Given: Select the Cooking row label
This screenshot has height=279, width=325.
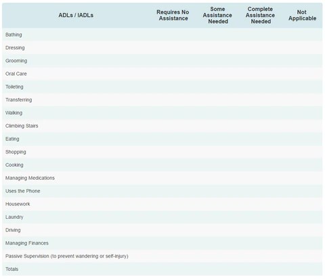Looking at the screenshot, I should pyautogui.click(x=14, y=165).
